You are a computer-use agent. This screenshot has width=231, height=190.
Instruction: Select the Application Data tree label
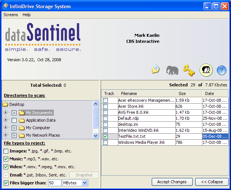[41, 120]
